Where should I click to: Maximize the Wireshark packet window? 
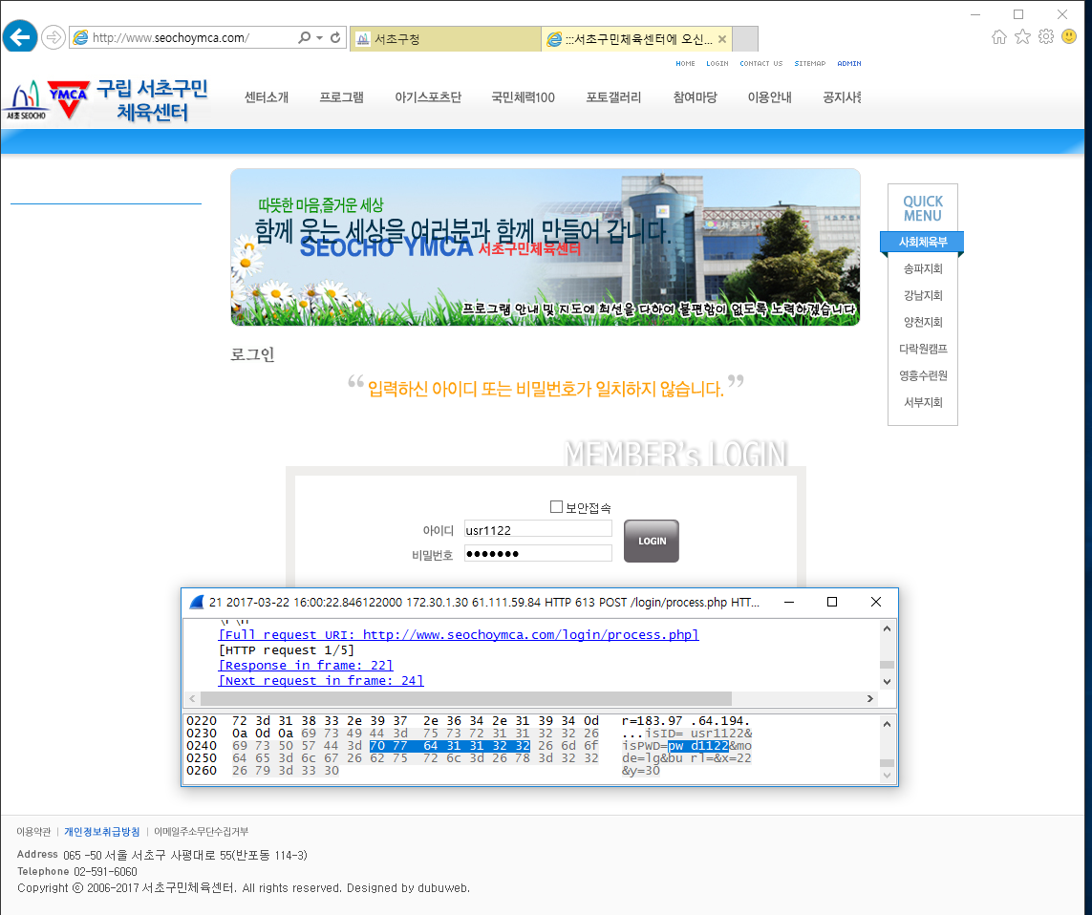pyautogui.click(x=831, y=603)
